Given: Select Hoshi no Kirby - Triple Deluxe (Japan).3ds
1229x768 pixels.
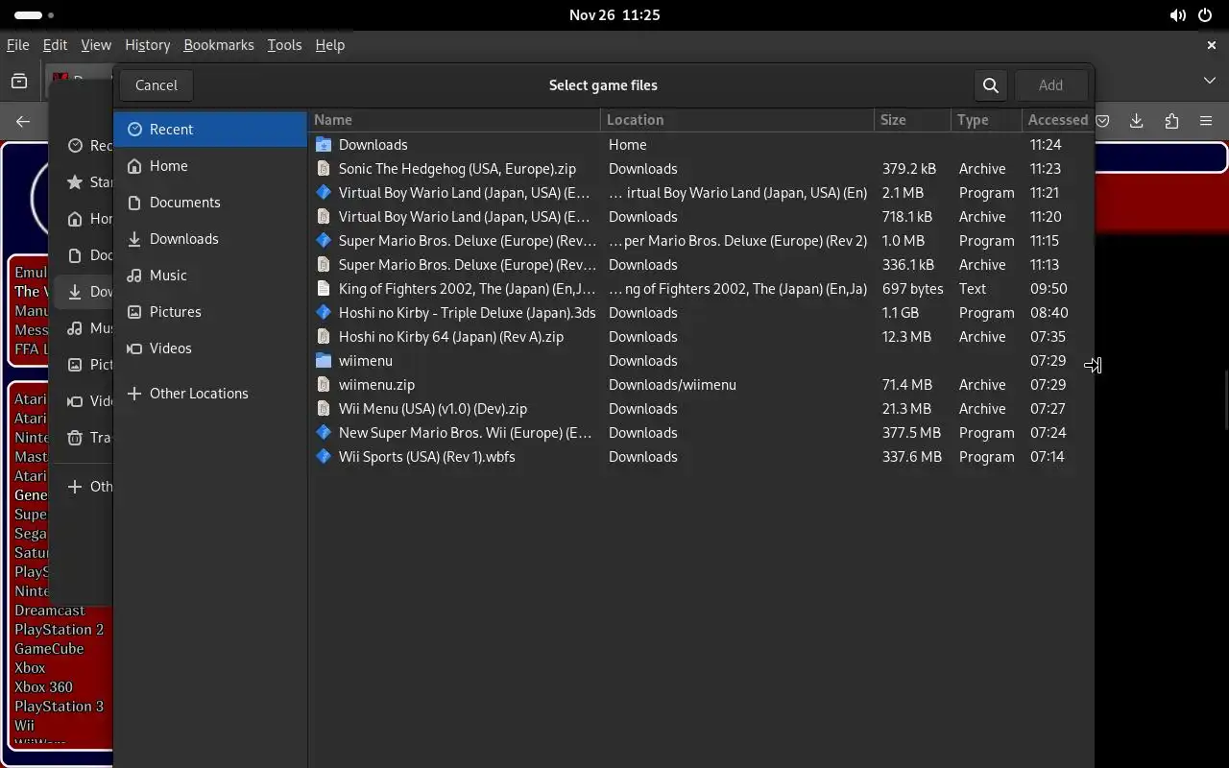Looking at the screenshot, I should [701, 312].
